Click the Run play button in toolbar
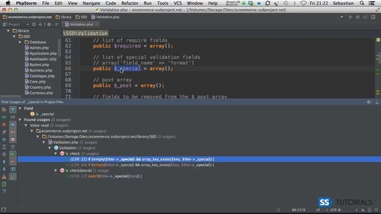This screenshot has width=381, height=214. (x=350, y=17)
